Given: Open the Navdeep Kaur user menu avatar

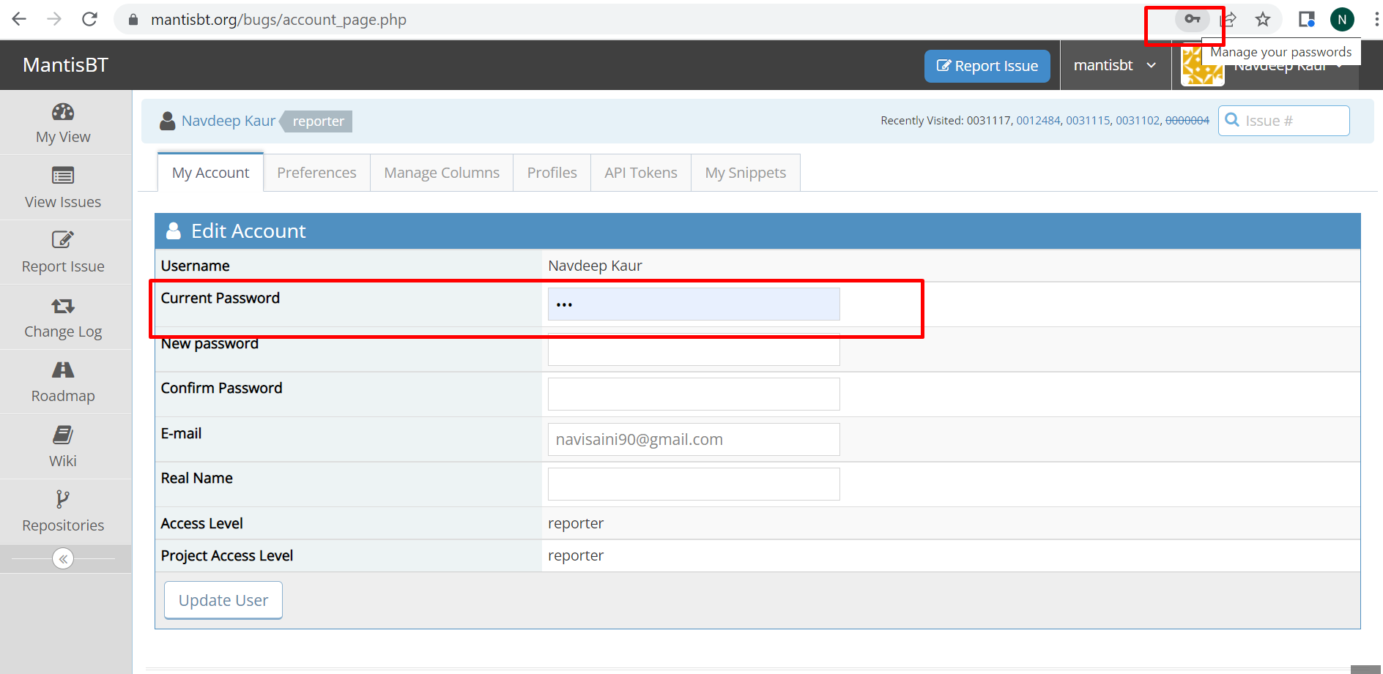Looking at the screenshot, I should pyautogui.click(x=1202, y=67).
